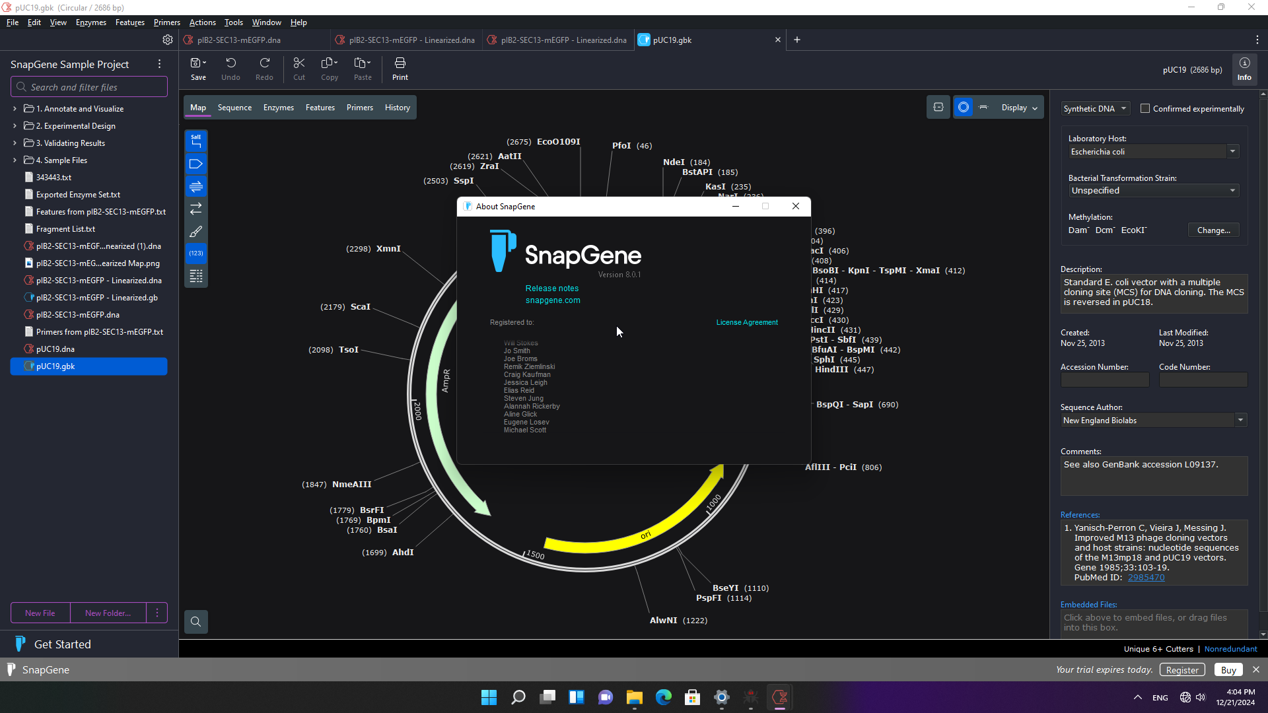The width and height of the screenshot is (1268, 713).
Task: Click the Paste toolbar icon
Action: pos(363,69)
